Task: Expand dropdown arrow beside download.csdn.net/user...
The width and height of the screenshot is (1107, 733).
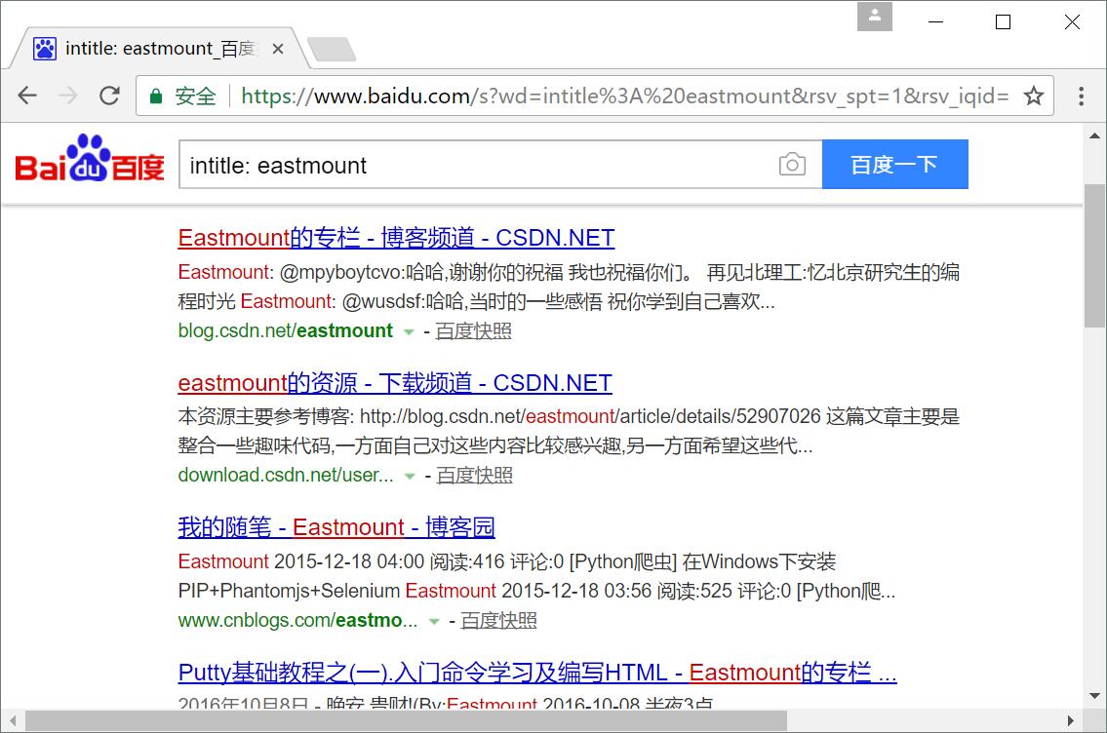Action: pyautogui.click(x=410, y=477)
